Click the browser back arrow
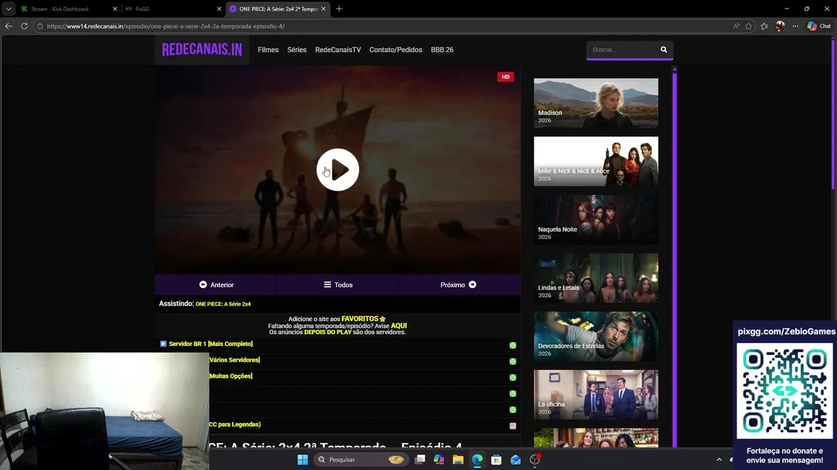Viewport: 837px width, 470px height. (x=9, y=26)
